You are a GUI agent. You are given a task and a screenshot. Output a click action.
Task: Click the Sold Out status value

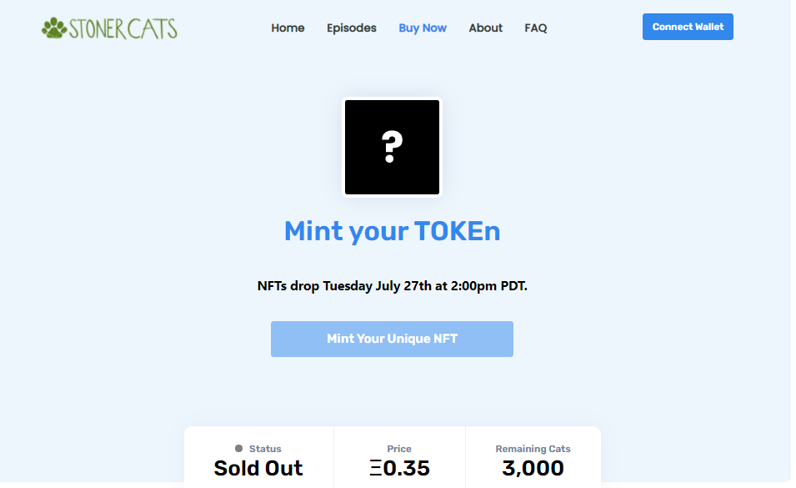[258, 468]
